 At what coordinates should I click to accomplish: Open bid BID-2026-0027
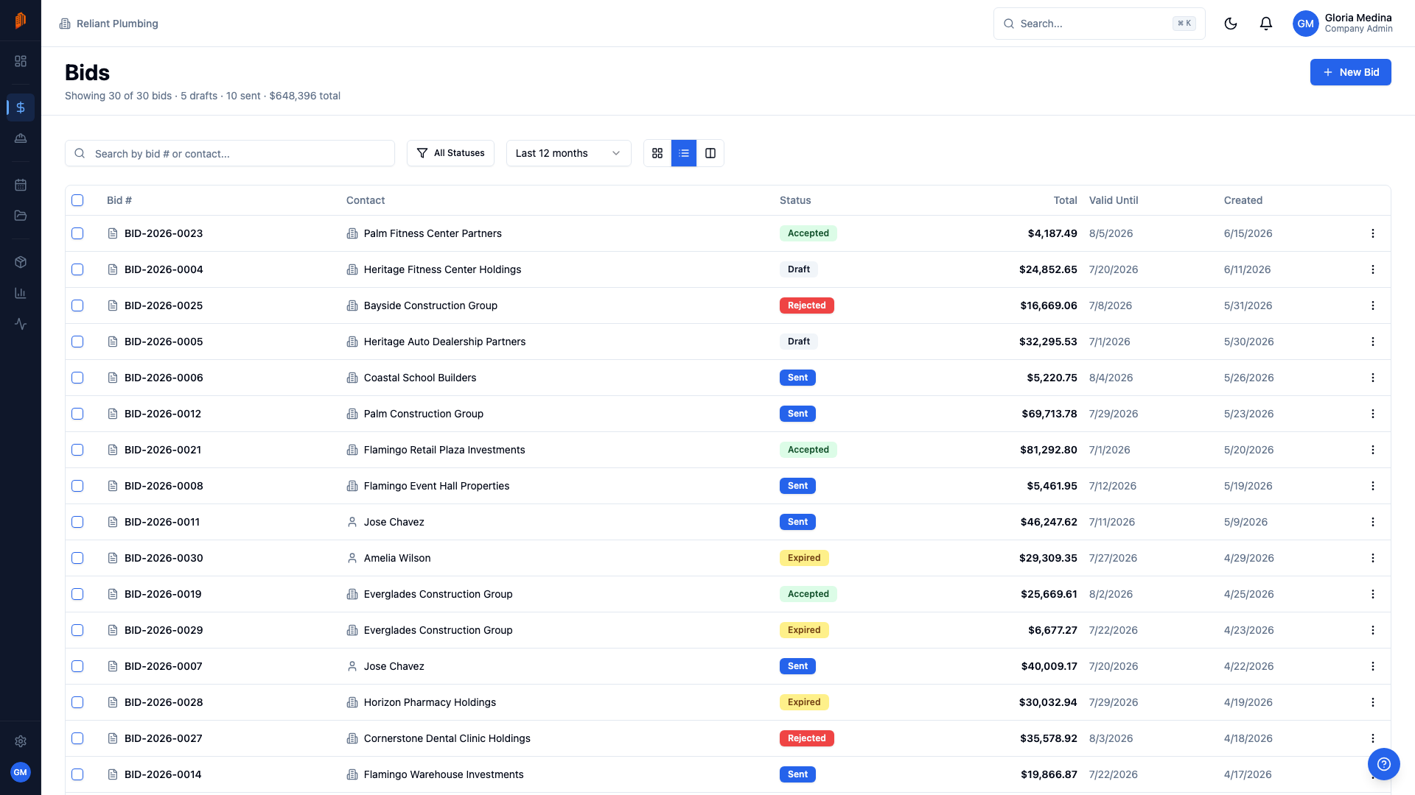click(164, 738)
